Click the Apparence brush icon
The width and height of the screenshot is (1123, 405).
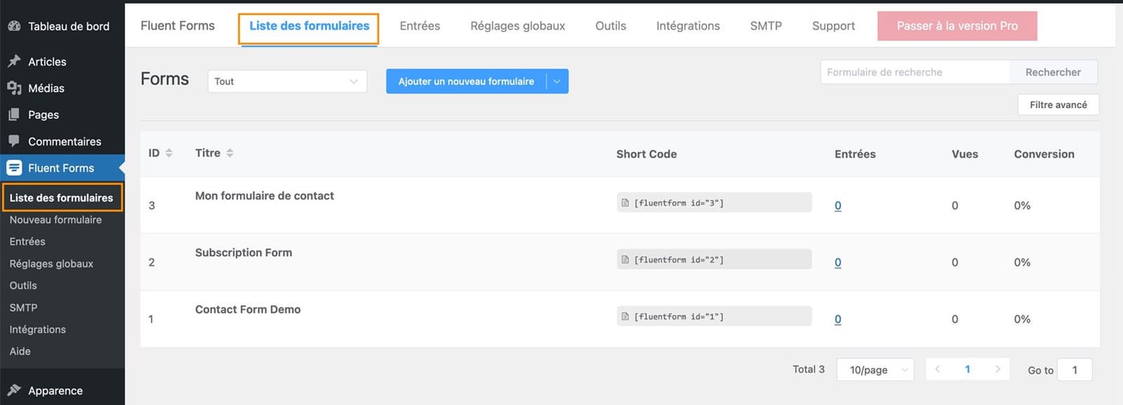click(14, 391)
